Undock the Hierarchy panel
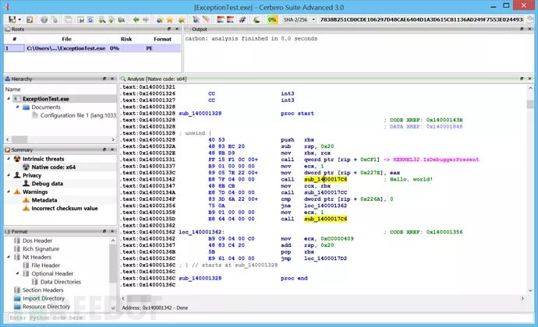This screenshot has width=538, height=327. tap(104, 79)
